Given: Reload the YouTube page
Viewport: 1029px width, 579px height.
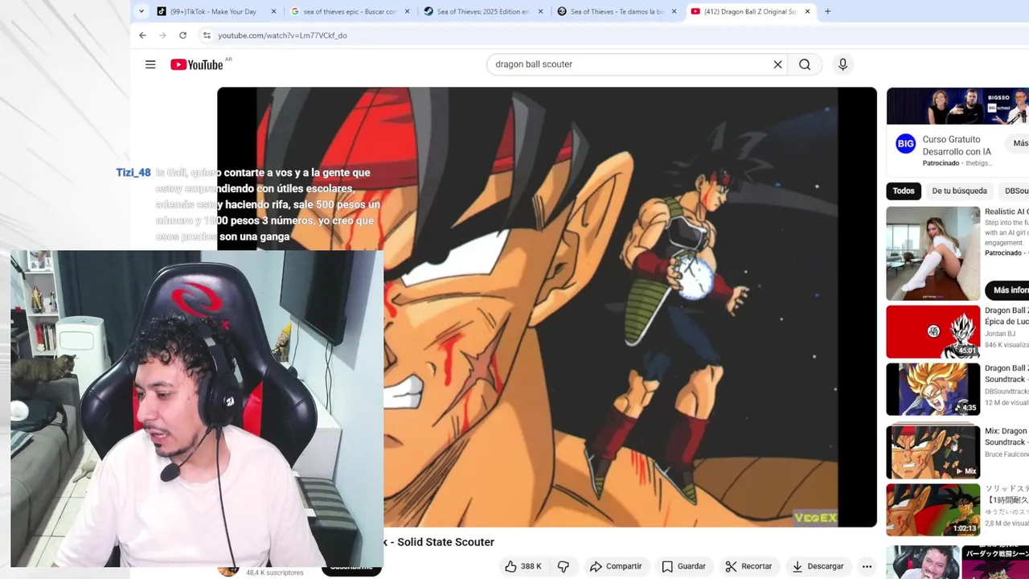Looking at the screenshot, I should pos(182,35).
